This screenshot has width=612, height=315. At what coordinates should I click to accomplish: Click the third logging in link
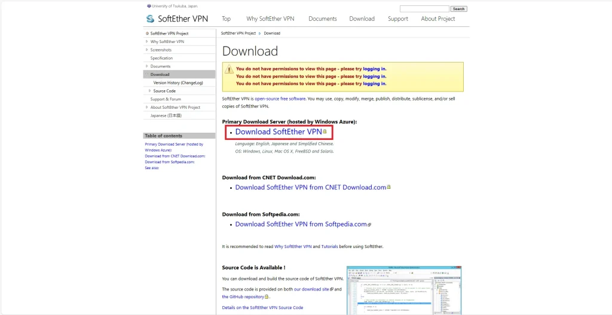[375, 84]
